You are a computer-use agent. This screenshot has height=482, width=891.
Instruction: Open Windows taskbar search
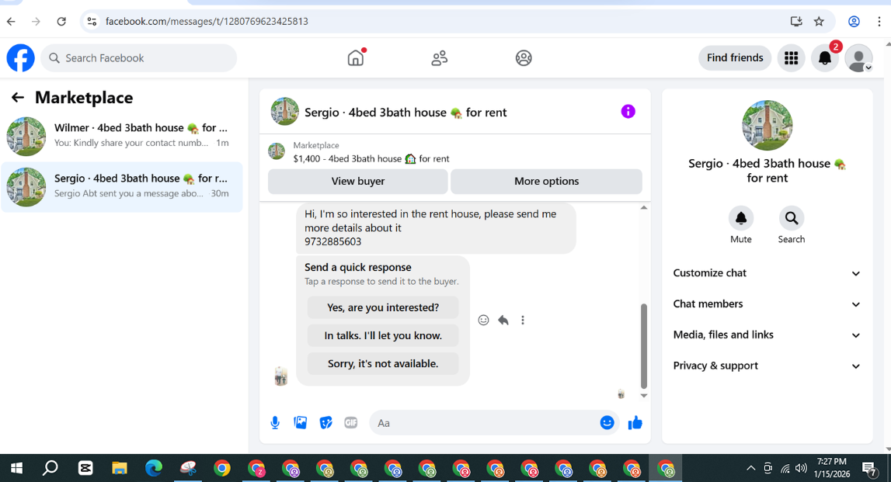50,468
